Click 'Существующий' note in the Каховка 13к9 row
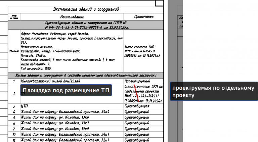258x142 pixels. pyautogui.click(x=137, y=129)
